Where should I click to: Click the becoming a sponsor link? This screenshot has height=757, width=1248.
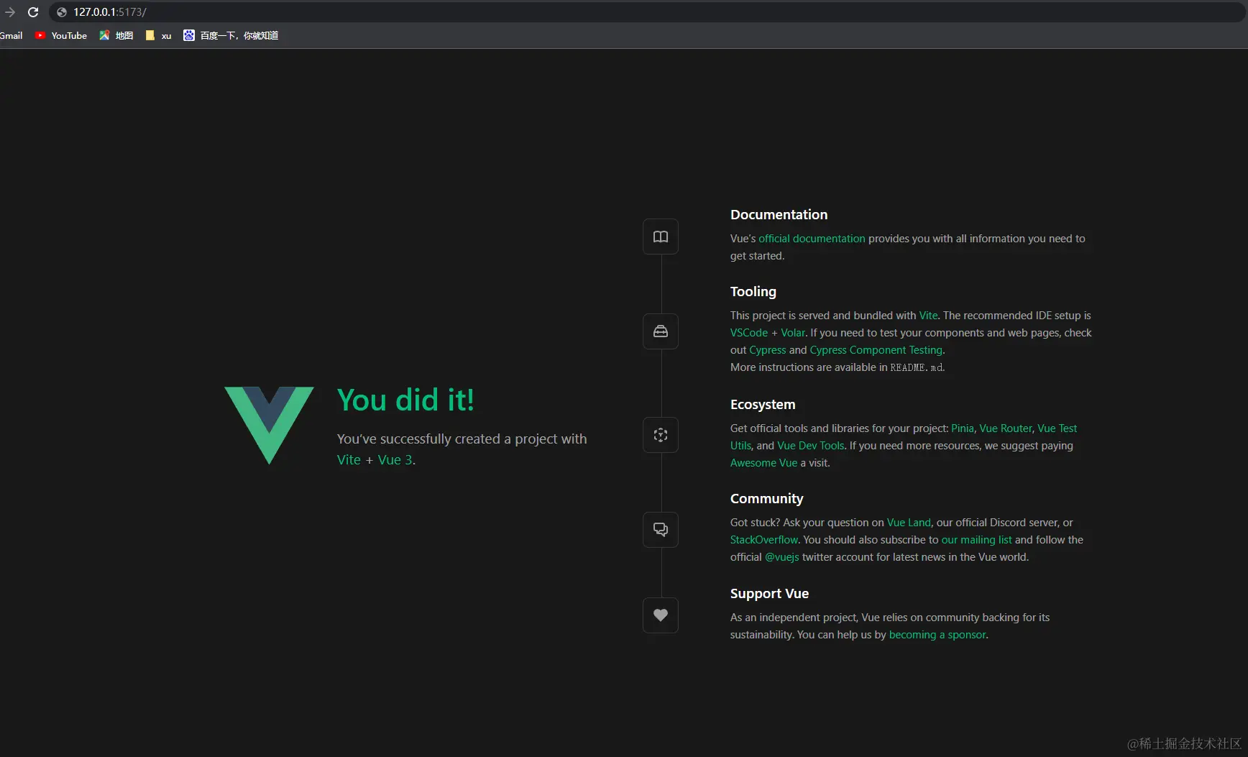pyautogui.click(x=937, y=635)
